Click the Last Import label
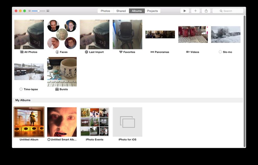Screen dimensions: 258x165 coord(96,52)
